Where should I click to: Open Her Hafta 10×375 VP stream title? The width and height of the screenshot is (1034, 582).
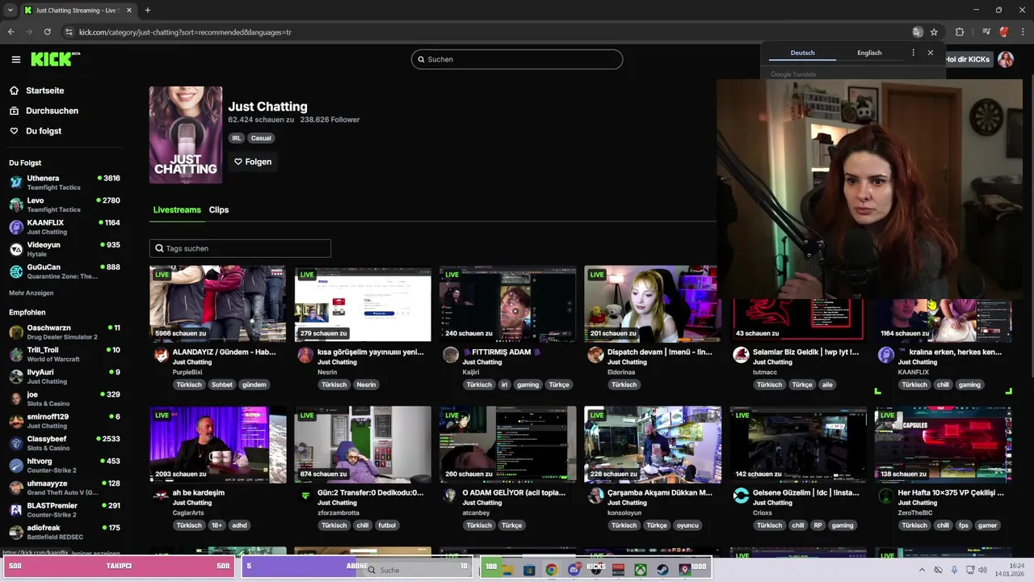tap(951, 493)
